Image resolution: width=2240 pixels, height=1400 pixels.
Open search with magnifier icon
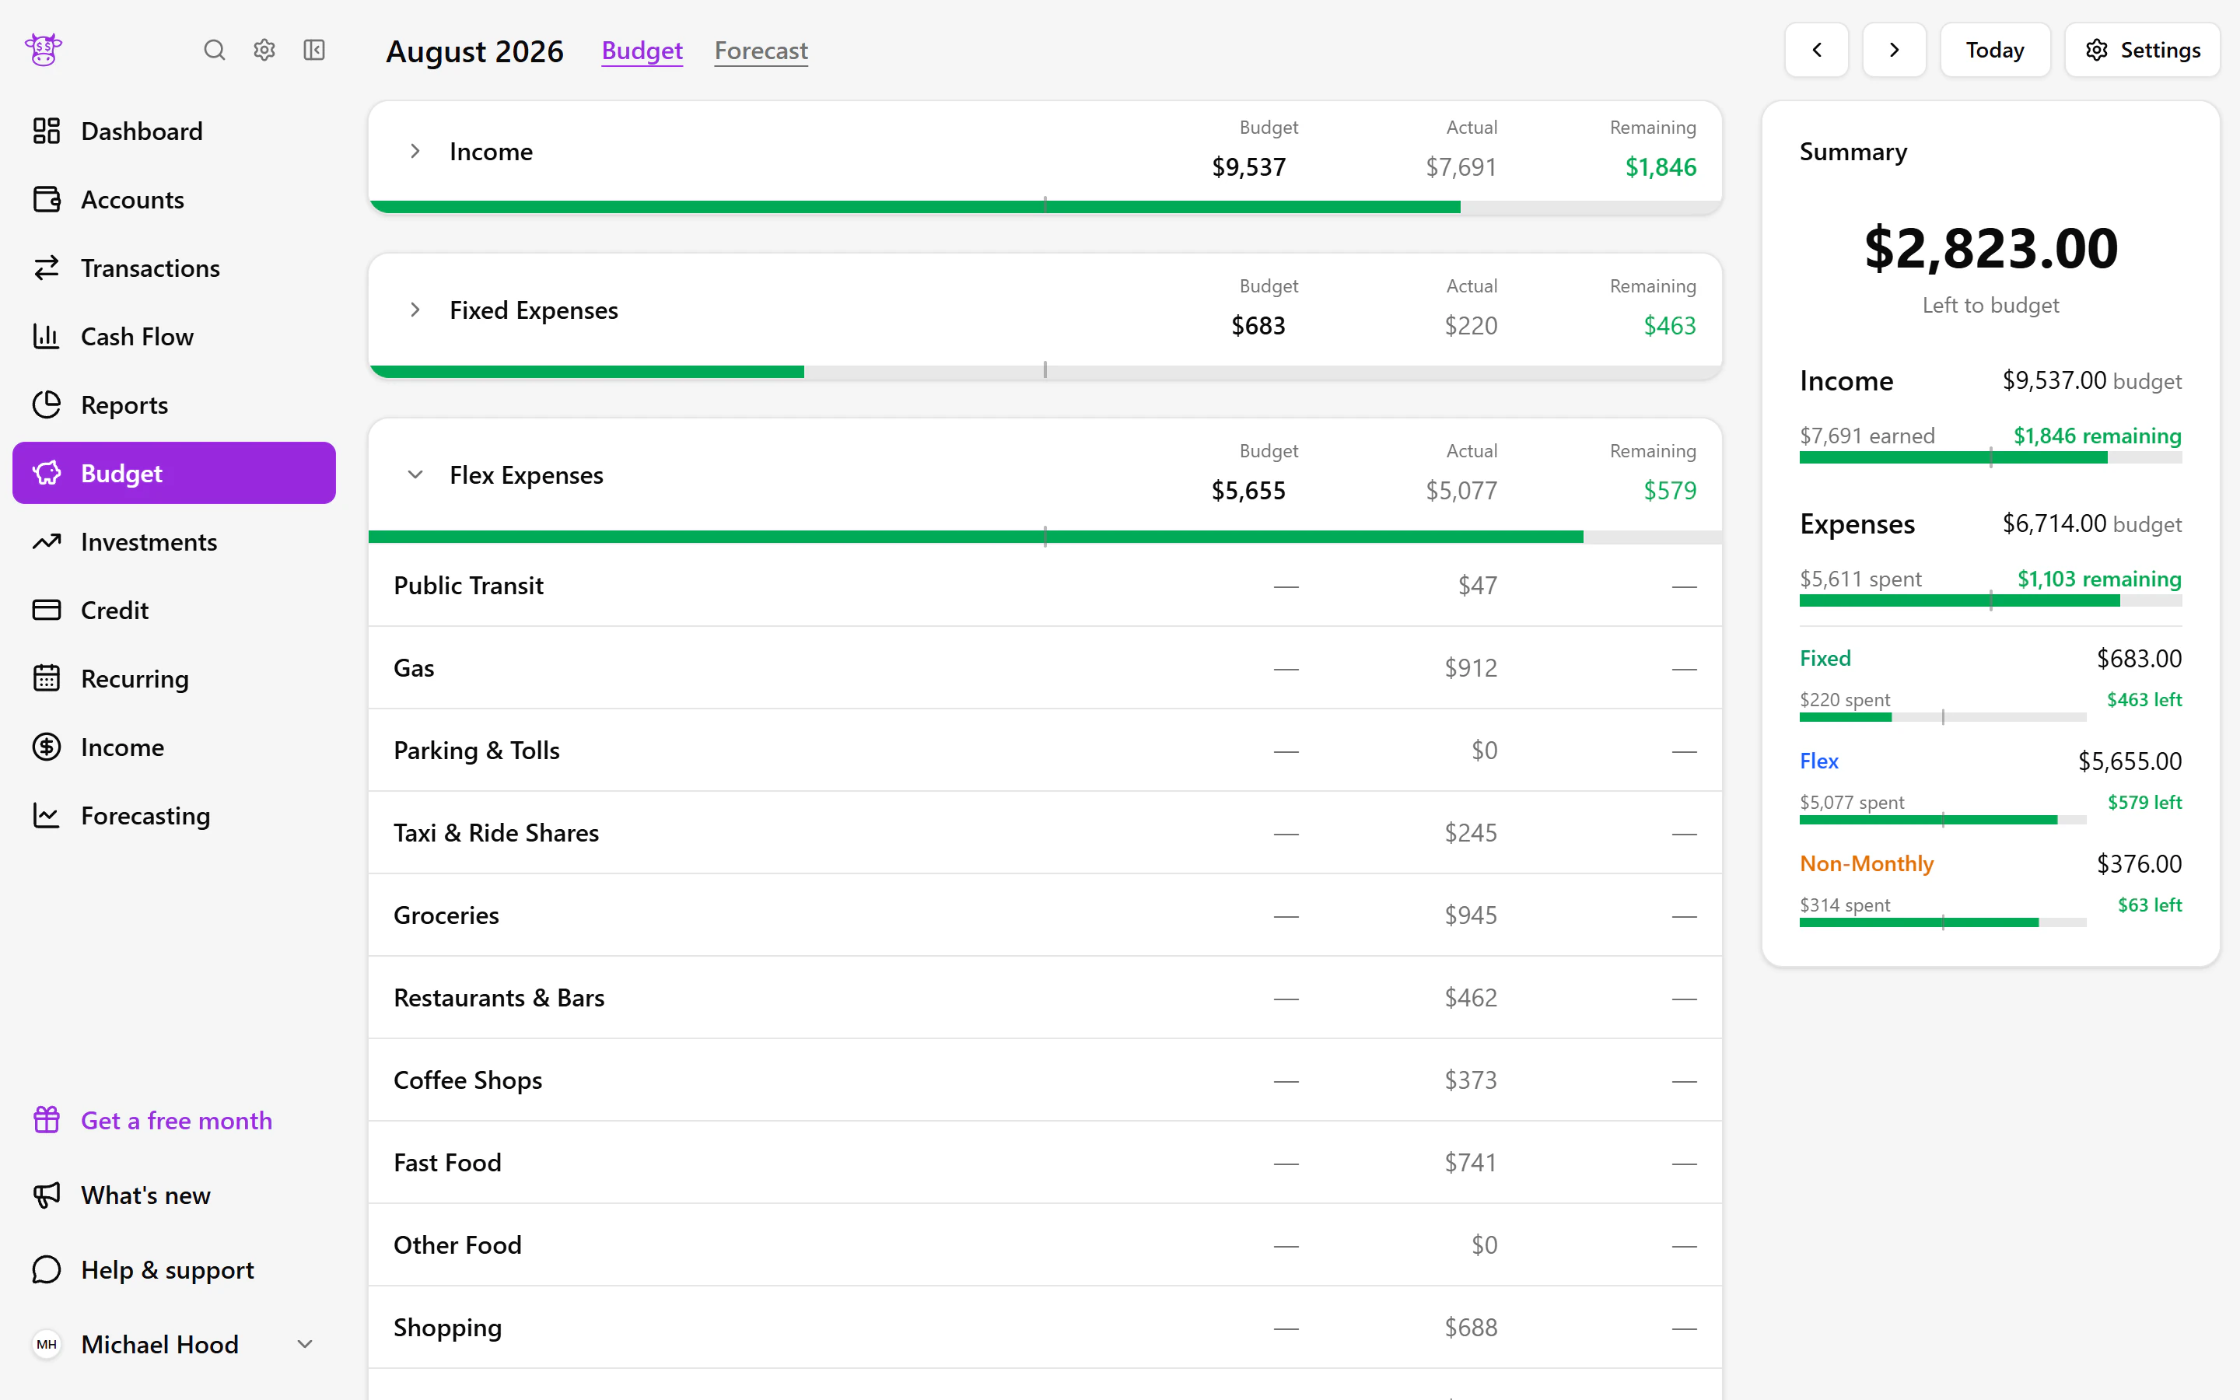tap(214, 50)
